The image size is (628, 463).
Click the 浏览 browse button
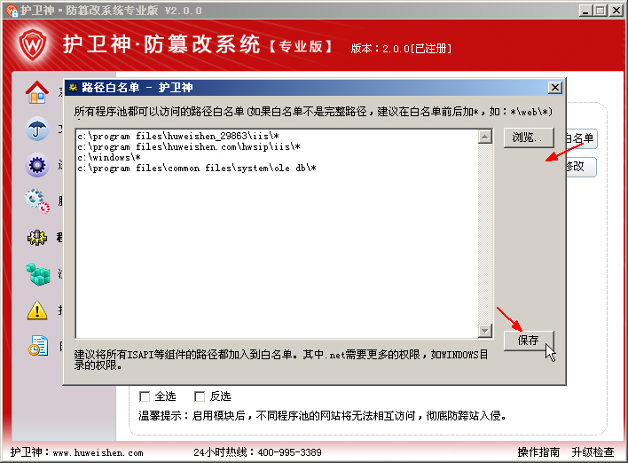click(529, 137)
